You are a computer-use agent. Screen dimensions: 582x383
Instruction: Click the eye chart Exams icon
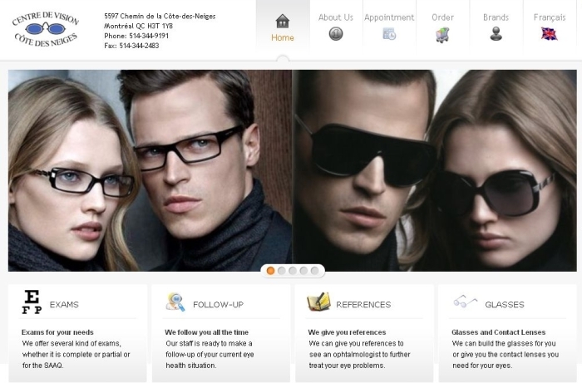(x=32, y=302)
